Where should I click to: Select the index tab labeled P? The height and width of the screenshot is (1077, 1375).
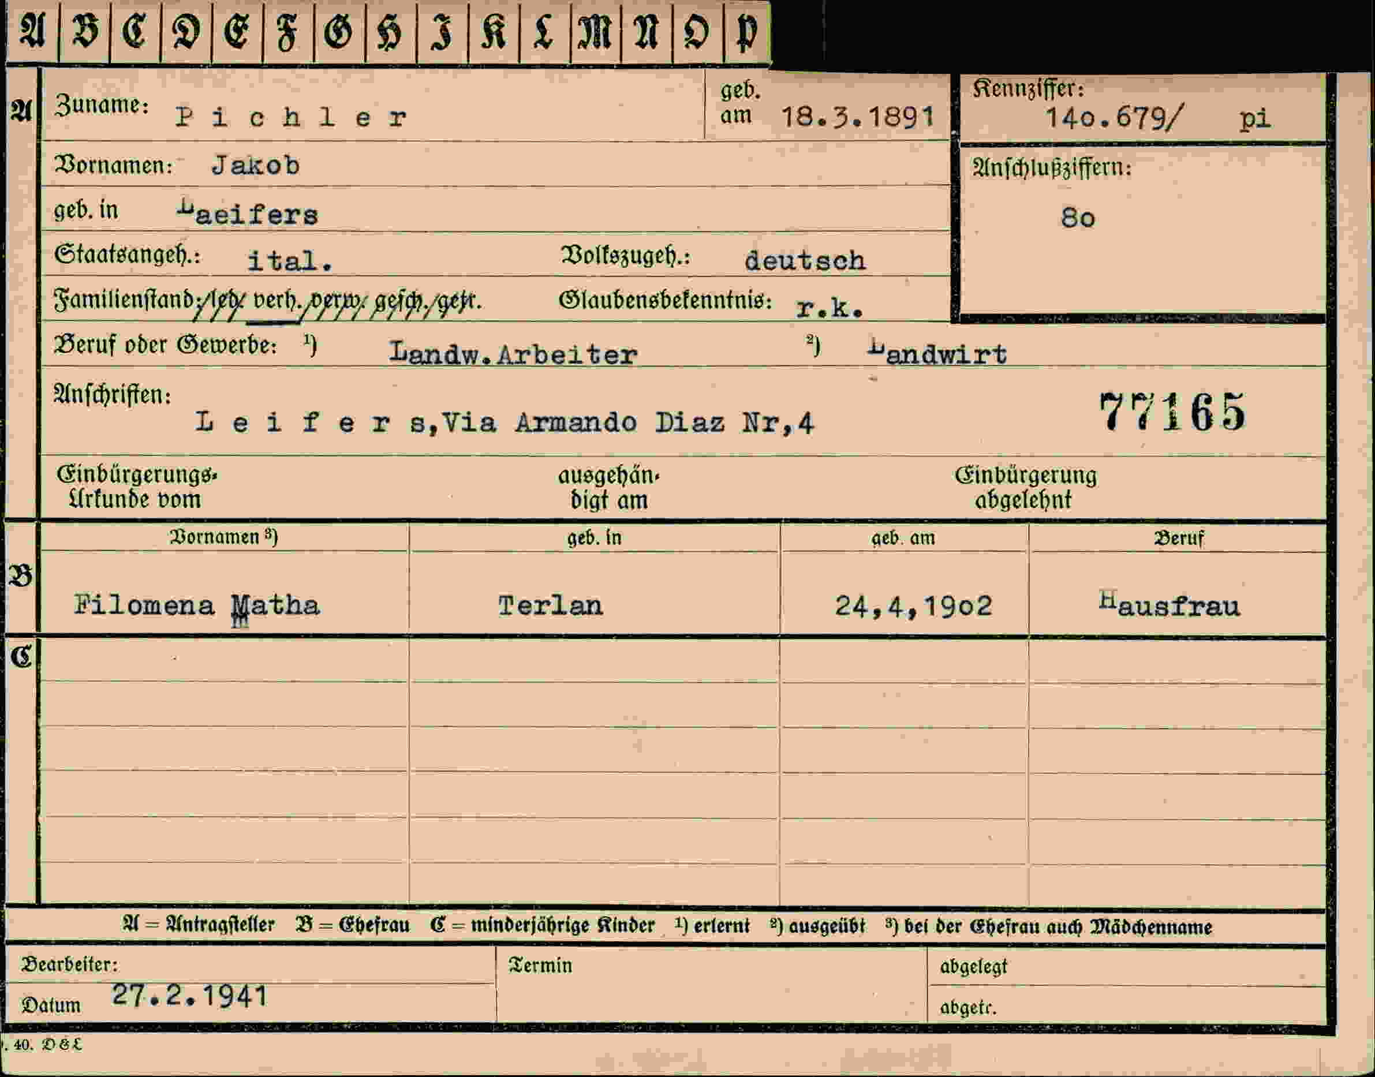pos(748,32)
